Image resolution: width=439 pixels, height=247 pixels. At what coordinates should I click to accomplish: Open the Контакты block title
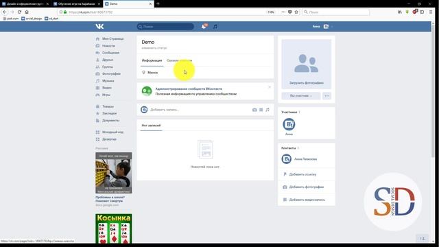[x=289, y=148]
